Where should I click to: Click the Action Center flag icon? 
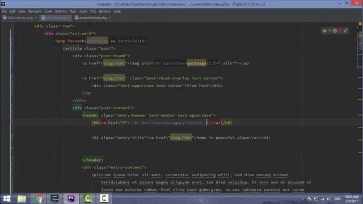tap(310, 199)
